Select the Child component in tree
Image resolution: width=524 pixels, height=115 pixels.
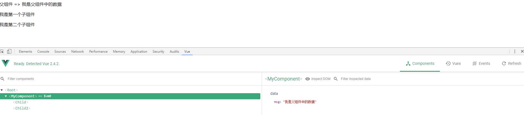point(21,102)
